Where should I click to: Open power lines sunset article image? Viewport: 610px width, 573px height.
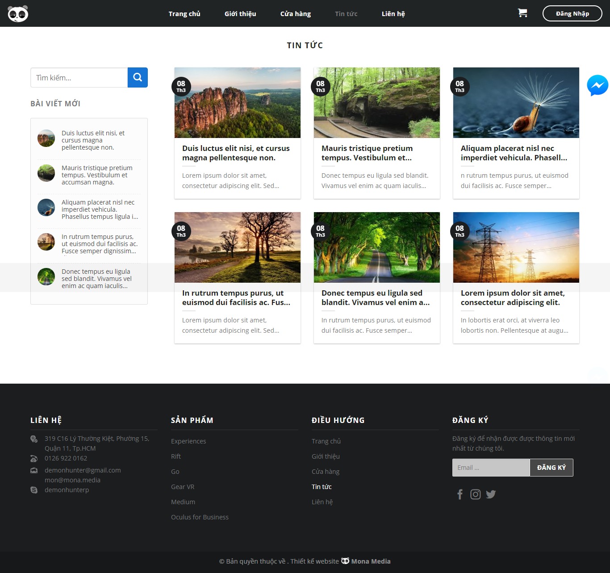tap(516, 247)
